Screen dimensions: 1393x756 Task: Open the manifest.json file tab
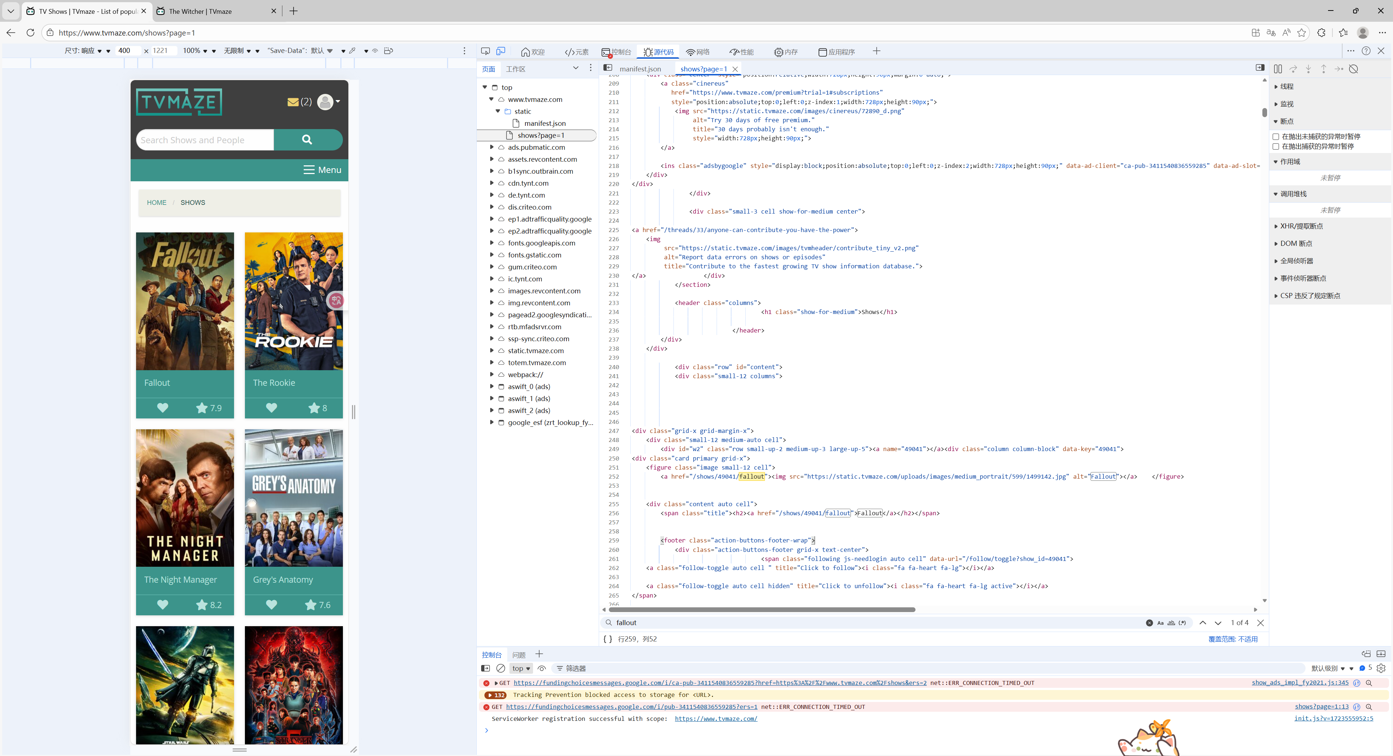(640, 69)
